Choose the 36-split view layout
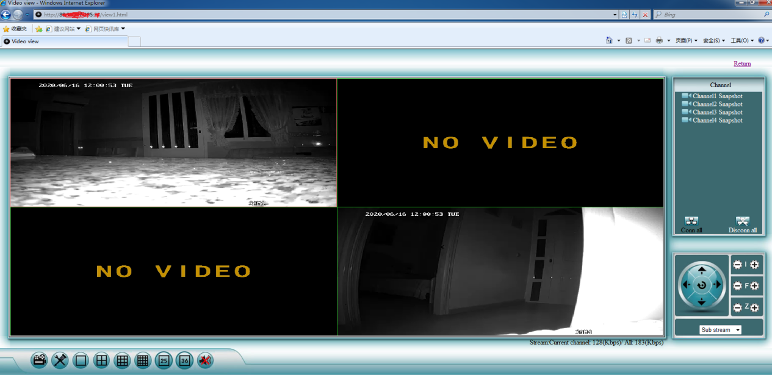This screenshot has width=772, height=375. pos(184,360)
